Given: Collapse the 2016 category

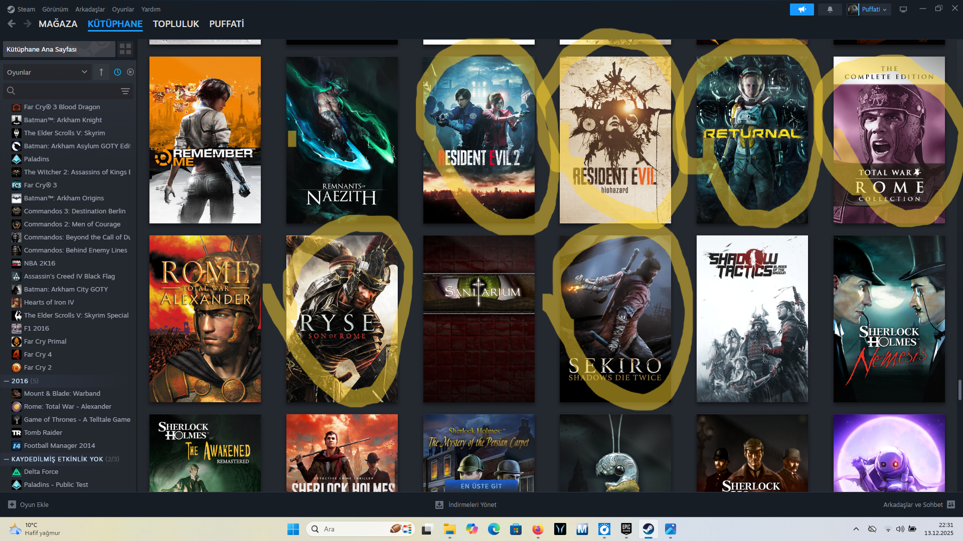Looking at the screenshot, I should pyautogui.click(x=7, y=381).
